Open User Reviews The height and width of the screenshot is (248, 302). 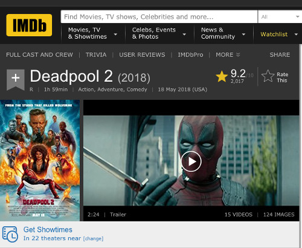[142, 54]
